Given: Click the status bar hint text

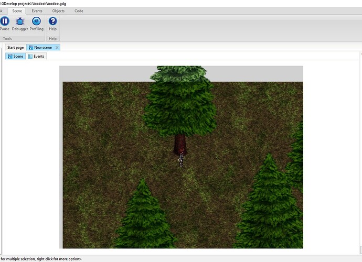Looking at the screenshot, I should [41, 259].
